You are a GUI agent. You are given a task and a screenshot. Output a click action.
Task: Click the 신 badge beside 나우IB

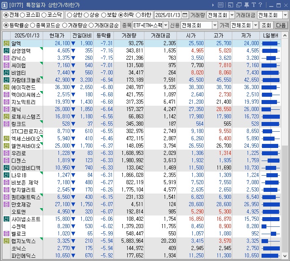[7, 175]
